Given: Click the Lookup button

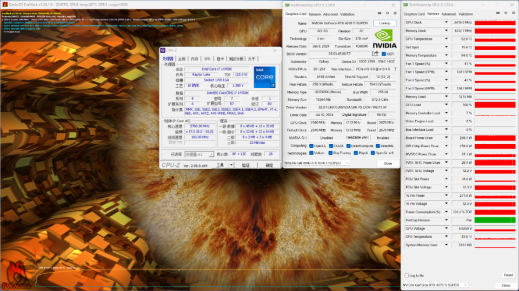Looking at the screenshot, I should [x=384, y=23].
